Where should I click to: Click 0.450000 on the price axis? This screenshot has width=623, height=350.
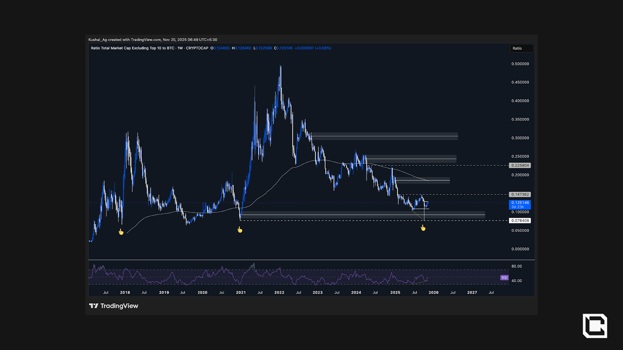(x=520, y=82)
